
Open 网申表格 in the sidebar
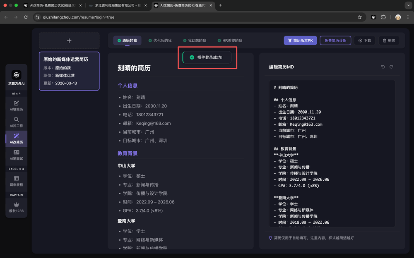(x=17, y=181)
